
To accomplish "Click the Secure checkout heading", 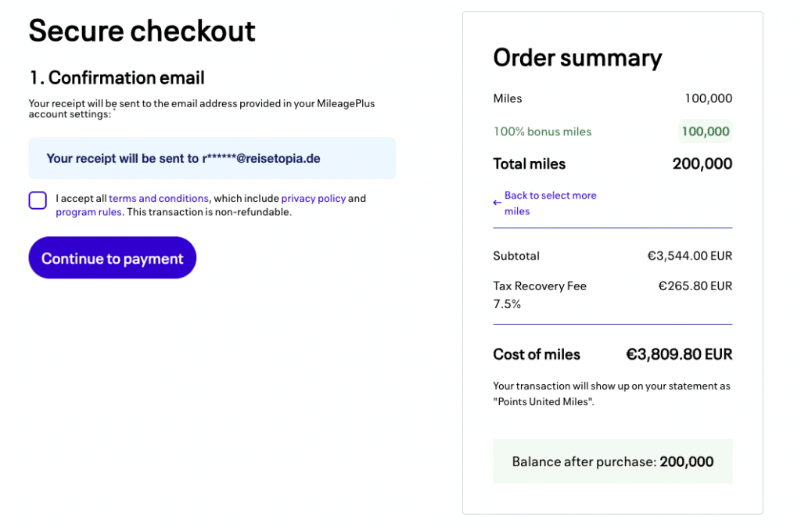I will point(142,31).
